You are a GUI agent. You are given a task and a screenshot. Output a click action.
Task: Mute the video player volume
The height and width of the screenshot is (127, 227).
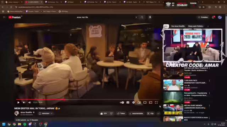point(29,103)
